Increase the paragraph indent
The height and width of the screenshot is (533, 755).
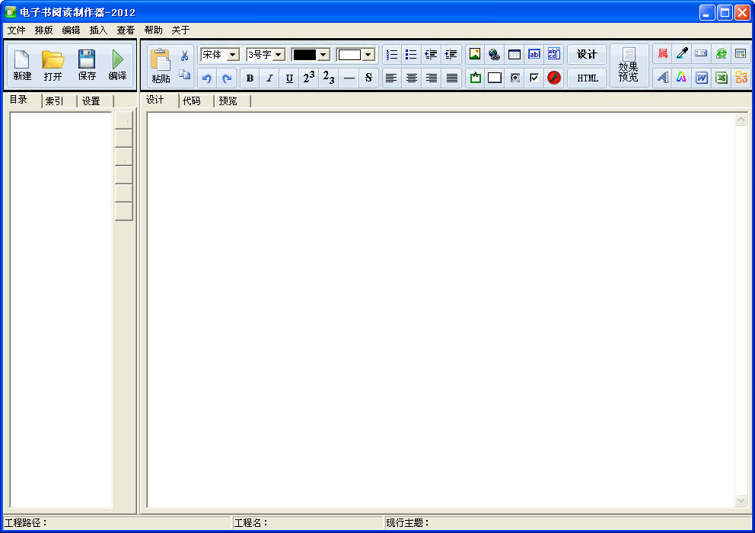click(451, 55)
